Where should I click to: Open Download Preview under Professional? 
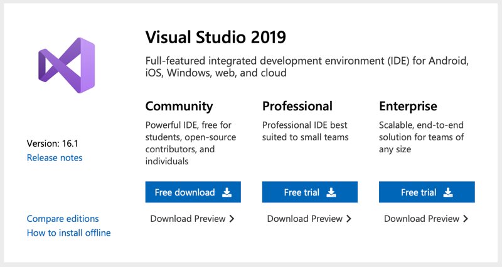point(309,219)
